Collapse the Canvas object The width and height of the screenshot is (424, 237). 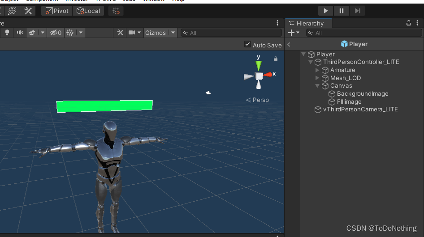317,86
